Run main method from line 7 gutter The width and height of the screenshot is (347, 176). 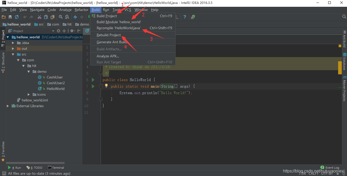point(93,86)
